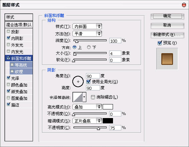Uncheck the 内阴影 (Inner Shadow) effect
The image size is (189, 147).
[8, 38]
